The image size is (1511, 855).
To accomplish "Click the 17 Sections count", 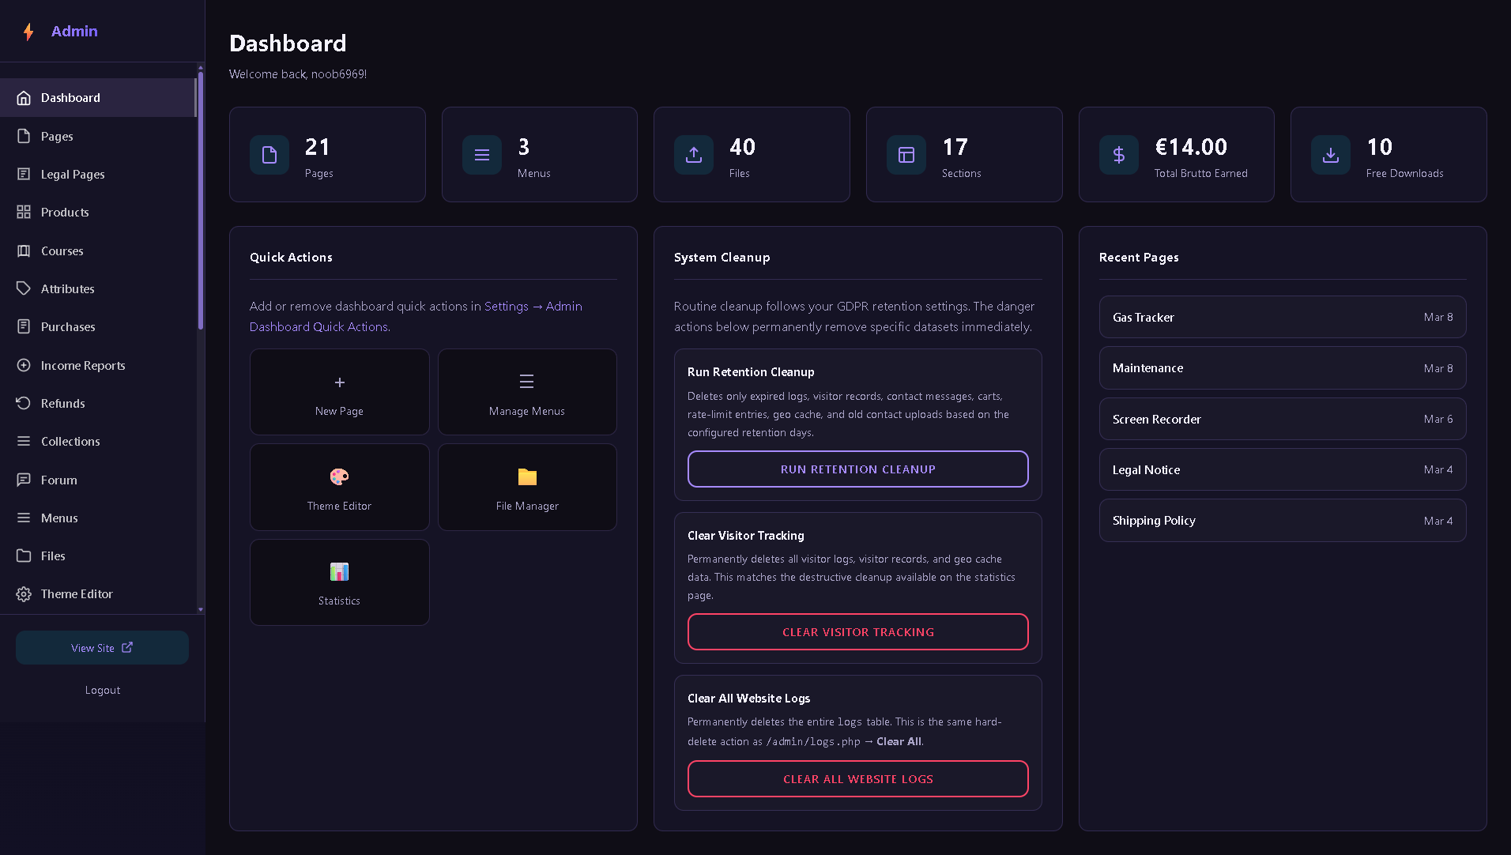I will (x=955, y=147).
